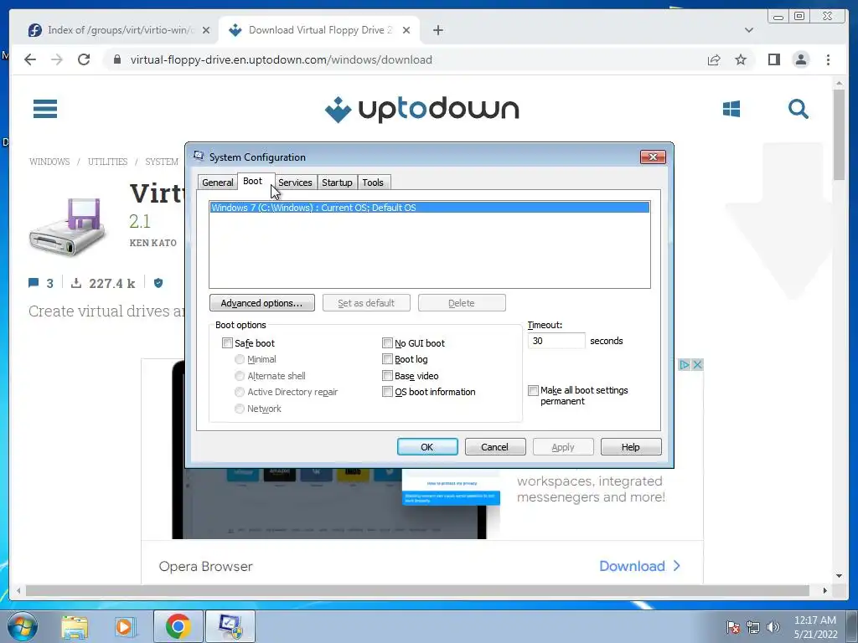This screenshot has height=643, width=858.
Task: Click the downloads icon beside 227.4 k
Action: [76, 283]
